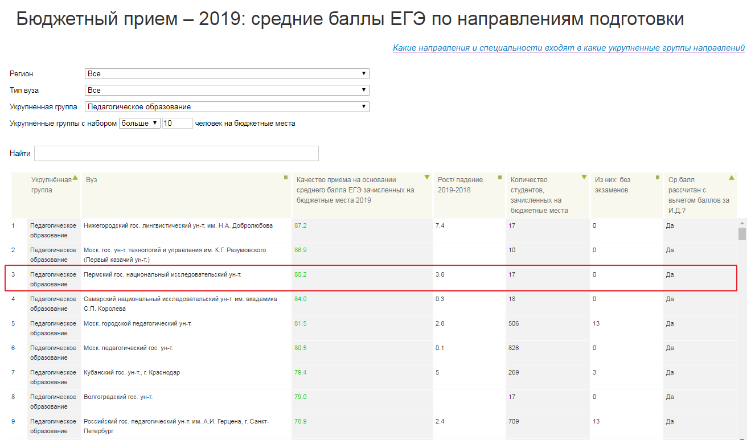751x440 pixels.
Task: Click student count 709
Action: (x=514, y=421)
